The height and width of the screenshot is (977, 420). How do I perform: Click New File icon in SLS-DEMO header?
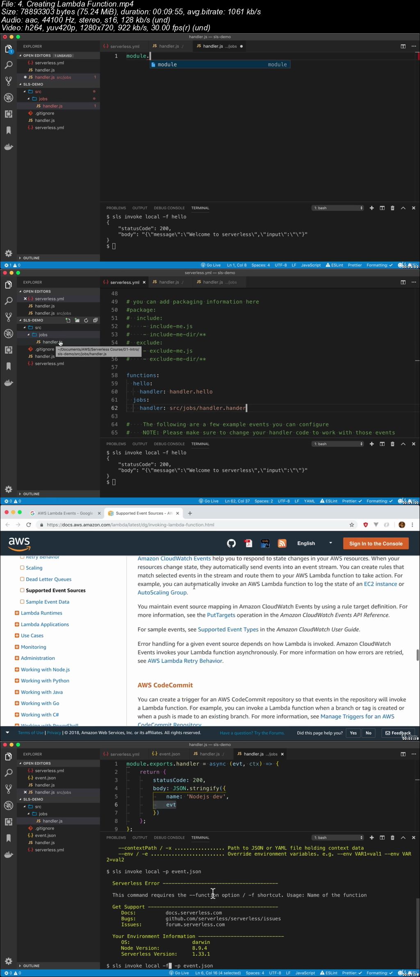(68, 320)
